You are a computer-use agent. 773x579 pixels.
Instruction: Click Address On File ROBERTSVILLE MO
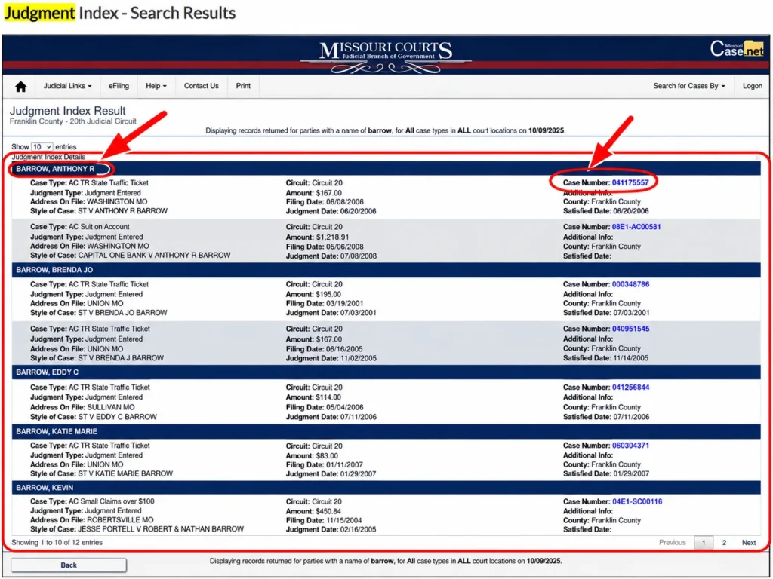tap(91, 520)
